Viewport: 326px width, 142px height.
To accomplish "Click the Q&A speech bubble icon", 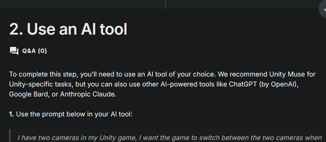I will coord(14,51).
